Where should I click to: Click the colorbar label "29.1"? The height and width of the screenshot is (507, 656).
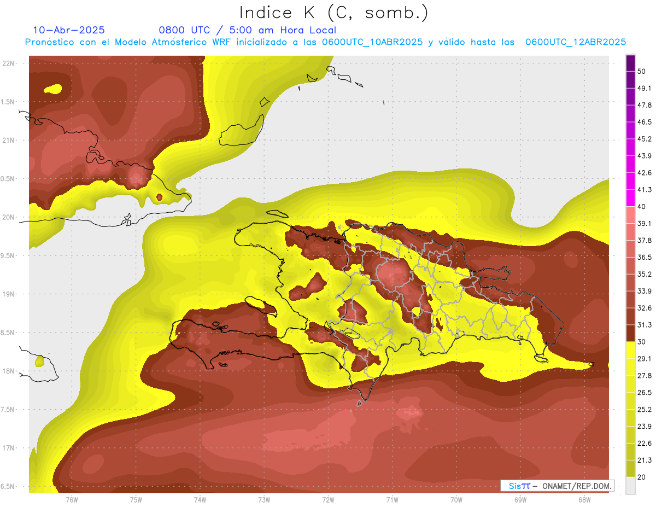pos(645,359)
